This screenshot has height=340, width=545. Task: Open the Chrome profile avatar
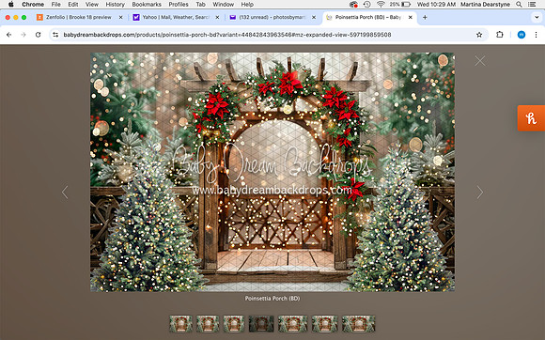click(521, 35)
